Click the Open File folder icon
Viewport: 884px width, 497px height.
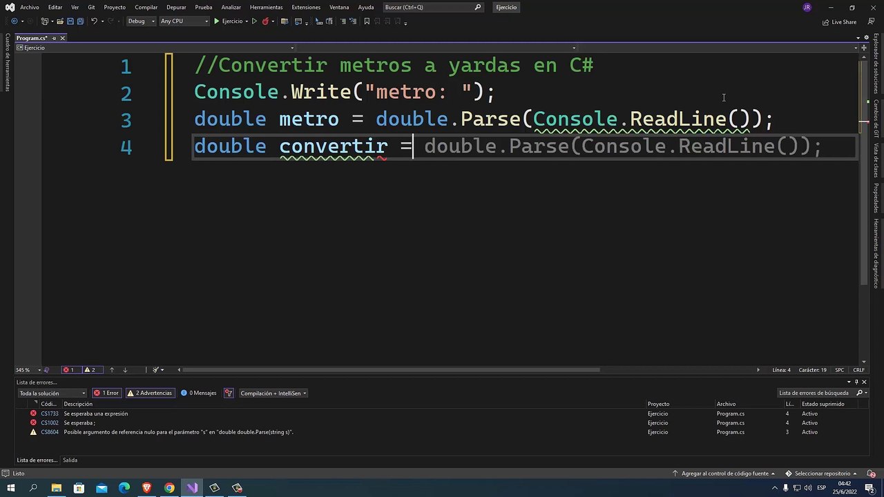click(59, 21)
